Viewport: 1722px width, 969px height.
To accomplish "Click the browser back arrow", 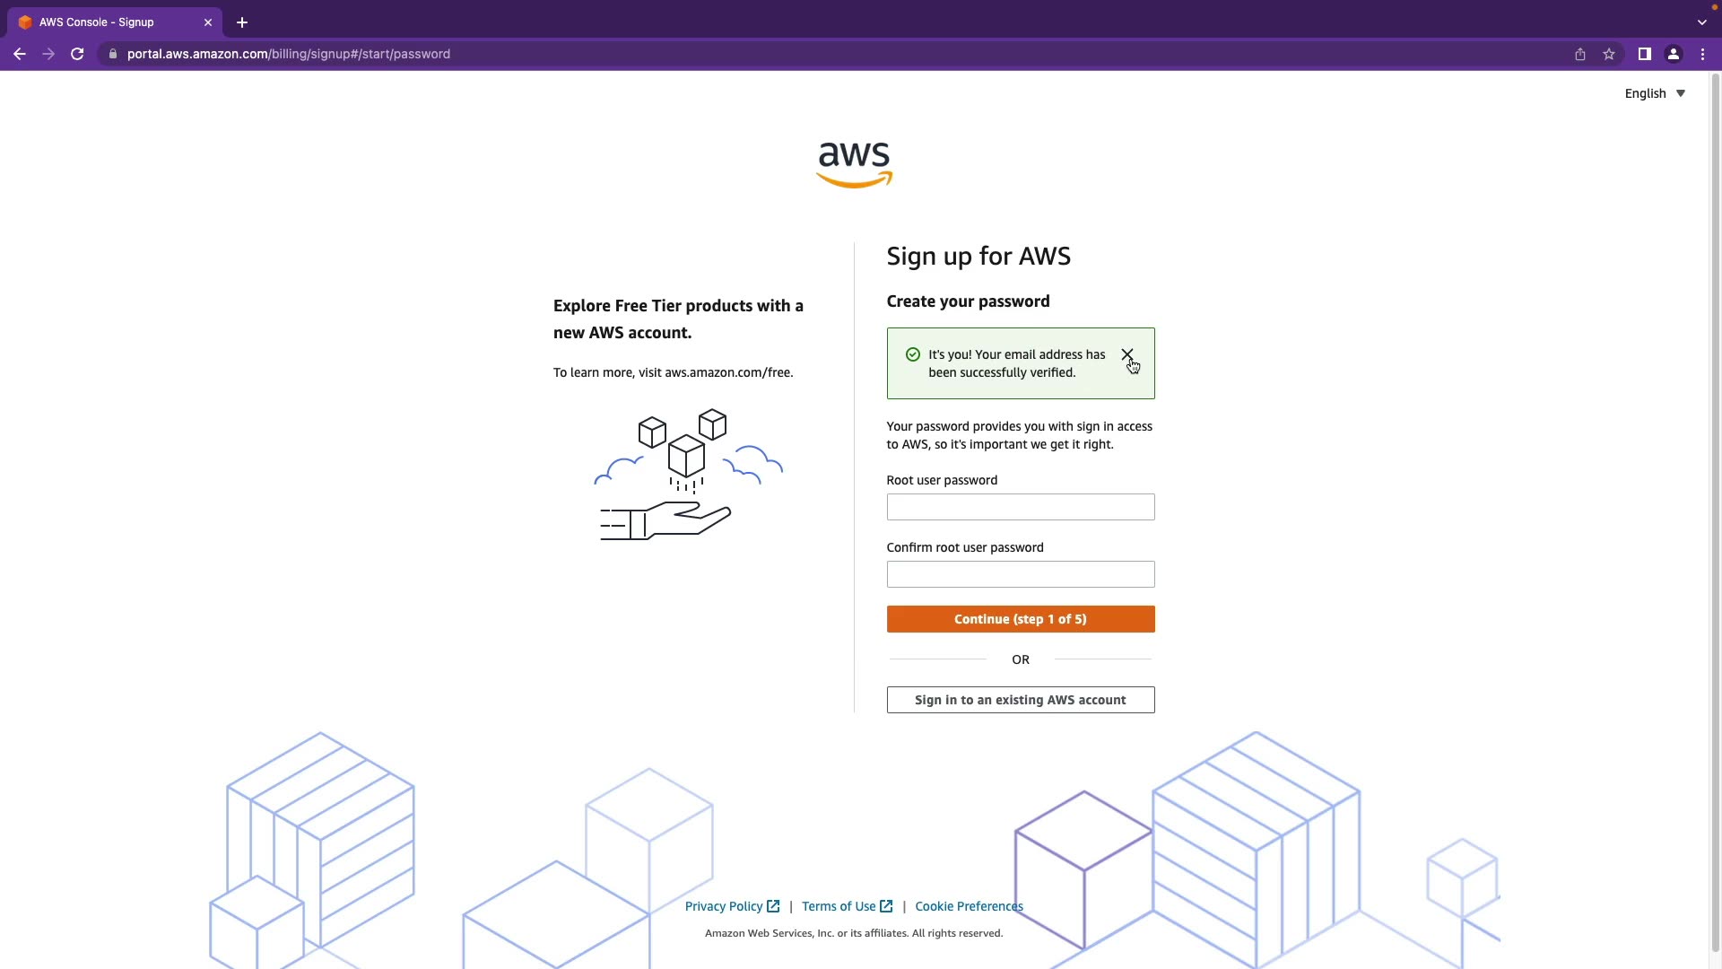I will point(20,54).
